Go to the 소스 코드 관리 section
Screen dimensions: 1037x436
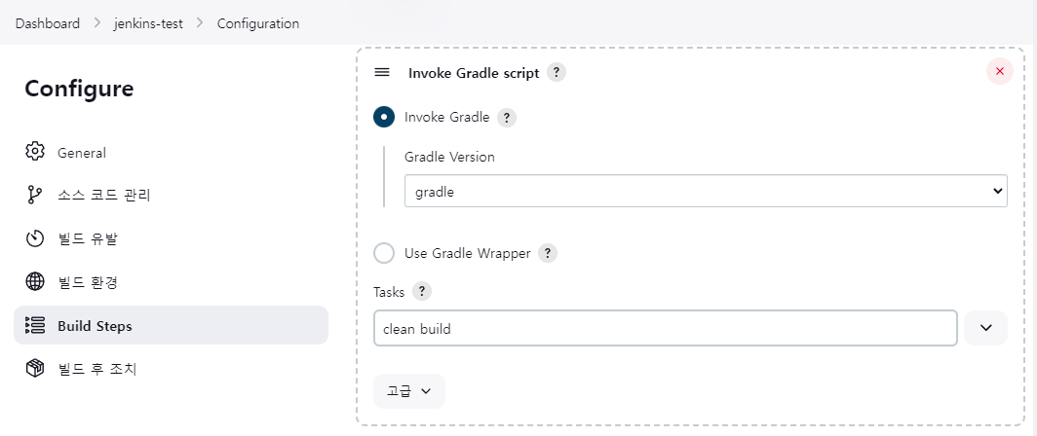[x=103, y=196]
